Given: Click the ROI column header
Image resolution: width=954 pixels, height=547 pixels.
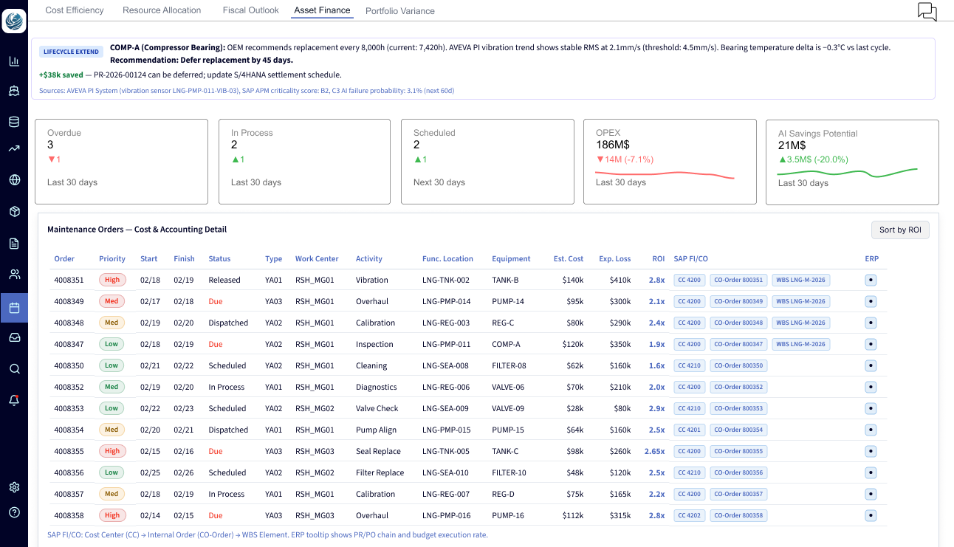Looking at the screenshot, I should pos(658,259).
